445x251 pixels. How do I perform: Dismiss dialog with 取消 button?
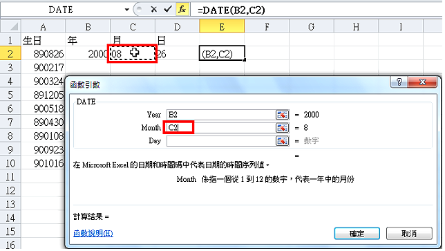point(409,234)
